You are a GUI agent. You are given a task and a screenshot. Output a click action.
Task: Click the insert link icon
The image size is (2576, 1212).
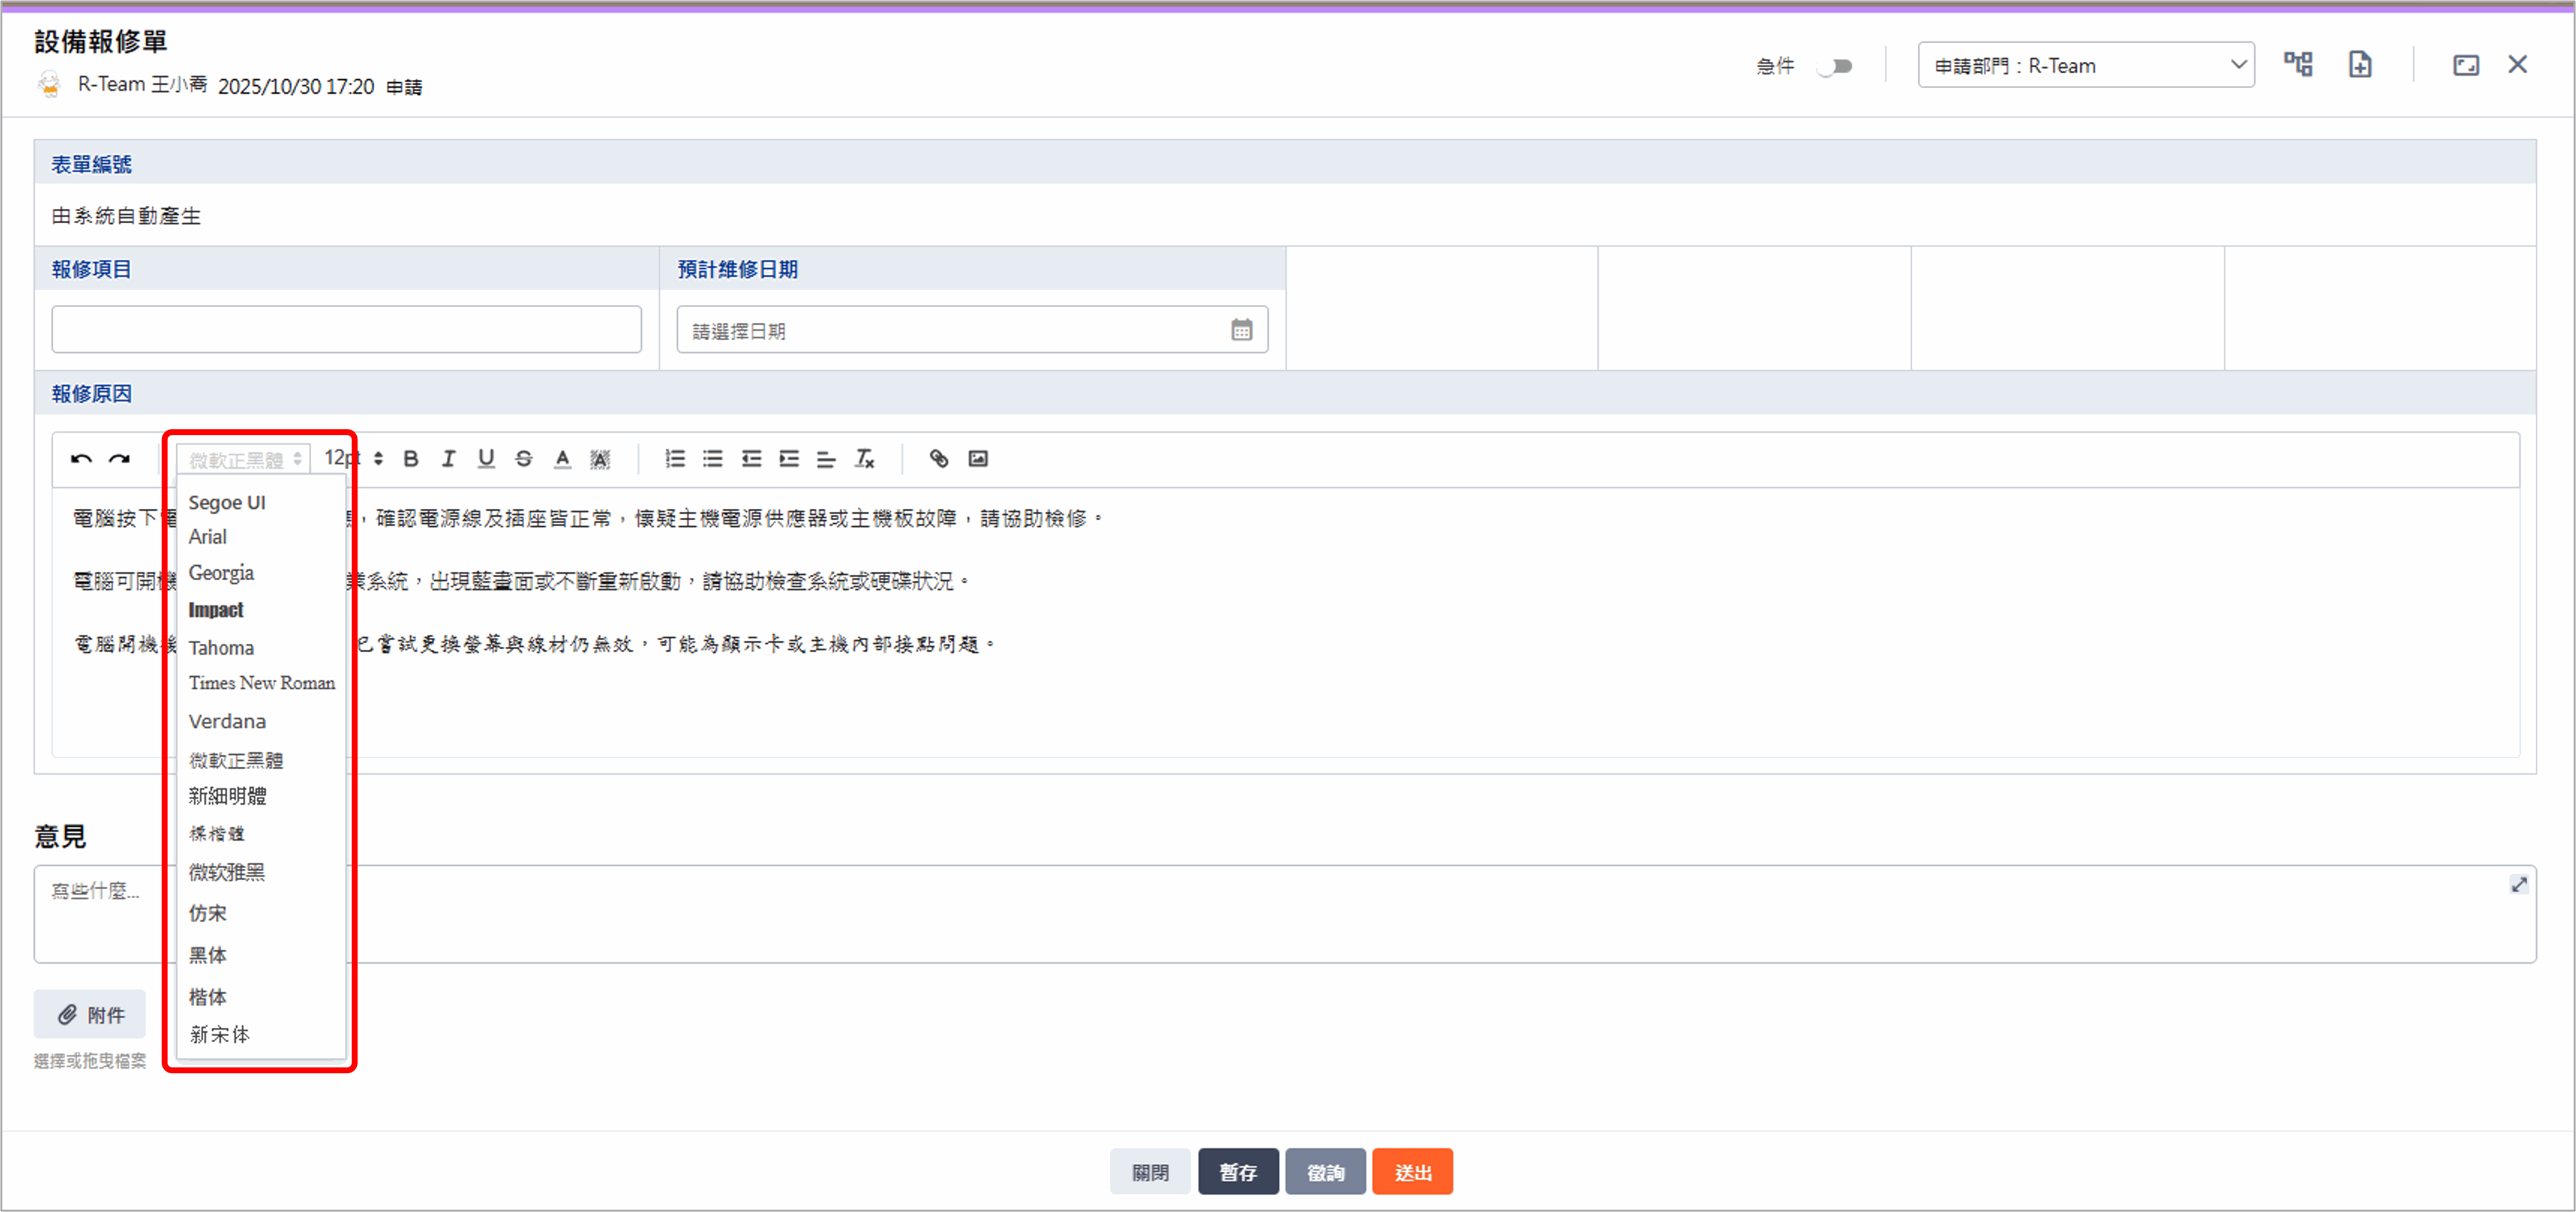pos(938,459)
